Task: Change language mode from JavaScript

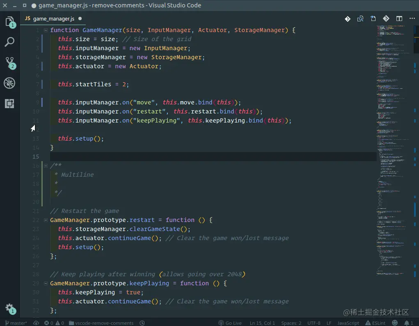Action: pos(348,323)
